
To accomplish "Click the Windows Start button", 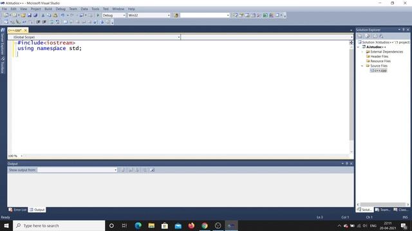I will 6,225.
